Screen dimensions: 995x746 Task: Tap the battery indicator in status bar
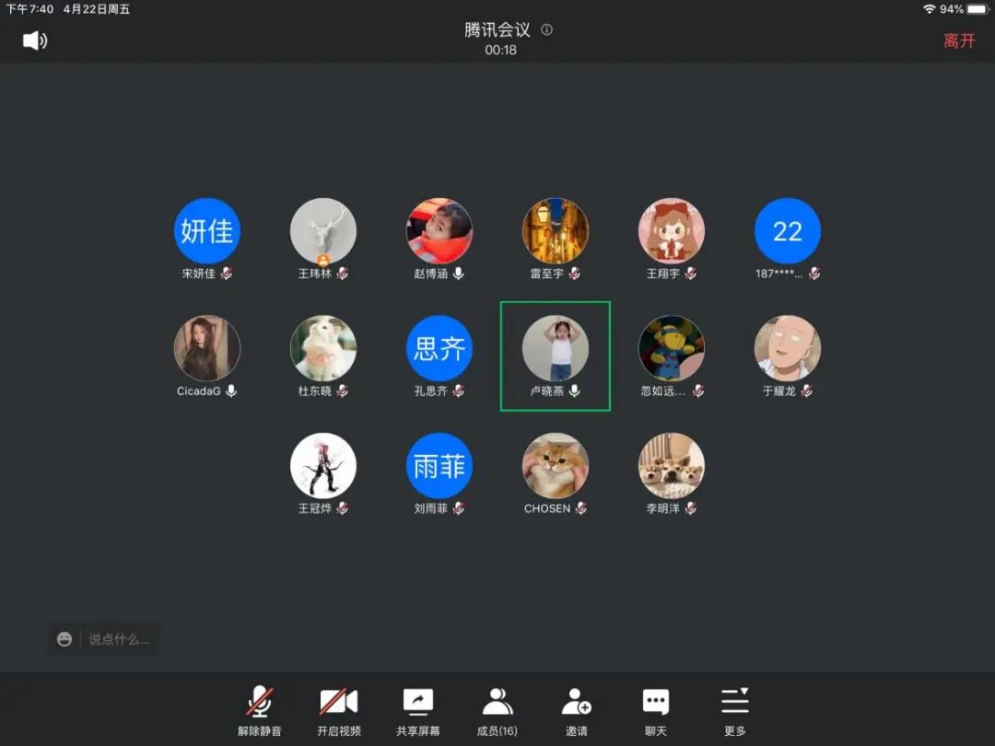(977, 9)
